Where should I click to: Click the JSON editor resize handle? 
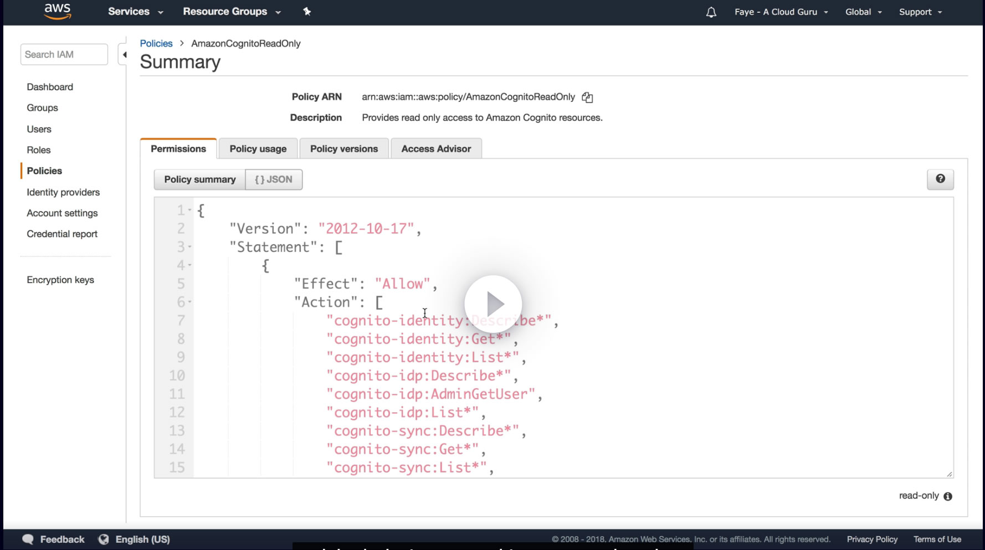[x=949, y=474]
